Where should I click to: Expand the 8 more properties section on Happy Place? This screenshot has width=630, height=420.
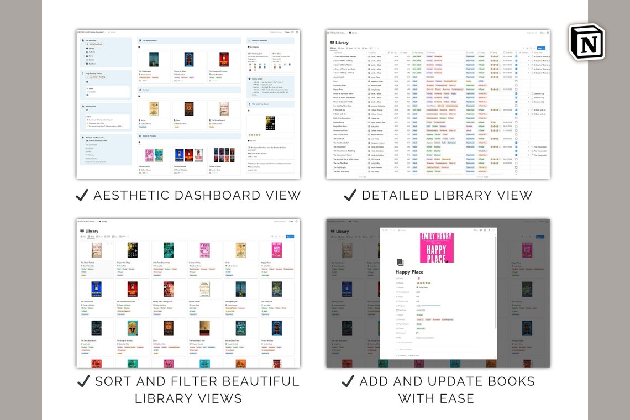coord(404,342)
